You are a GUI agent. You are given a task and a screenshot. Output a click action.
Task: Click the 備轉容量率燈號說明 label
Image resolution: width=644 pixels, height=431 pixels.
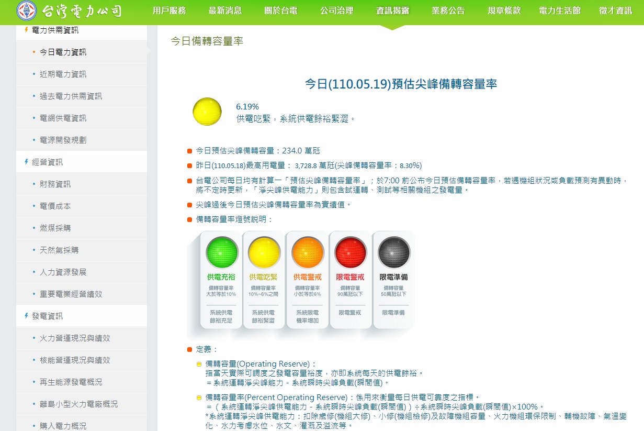tap(234, 219)
